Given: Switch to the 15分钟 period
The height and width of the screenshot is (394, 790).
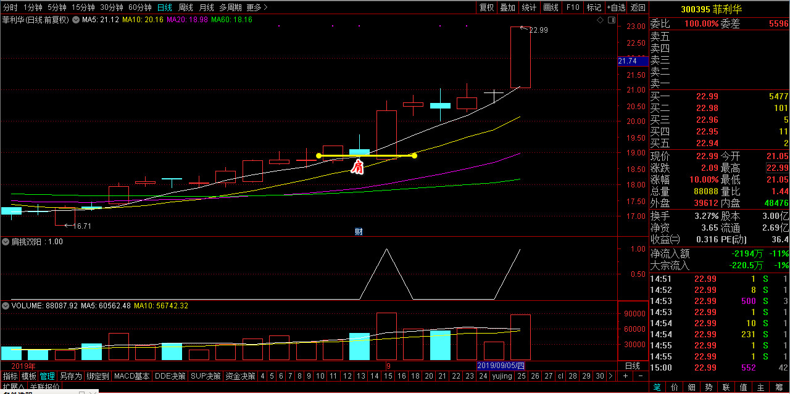Looking at the screenshot, I should 83,7.
